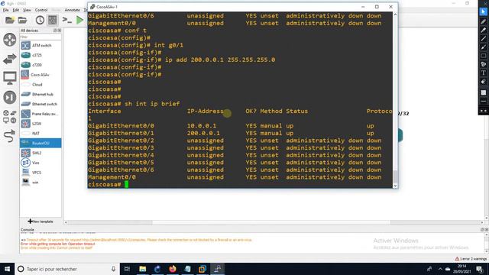Click 200.0.0.1 address in terminal
Screen dimensions: 489x275
point(203,133)
